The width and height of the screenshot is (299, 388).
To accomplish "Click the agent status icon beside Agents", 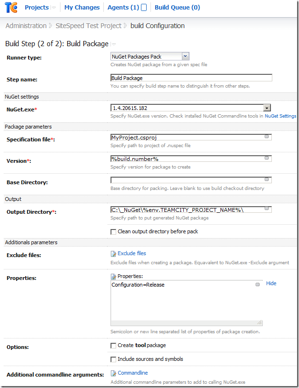I will 144,8.
